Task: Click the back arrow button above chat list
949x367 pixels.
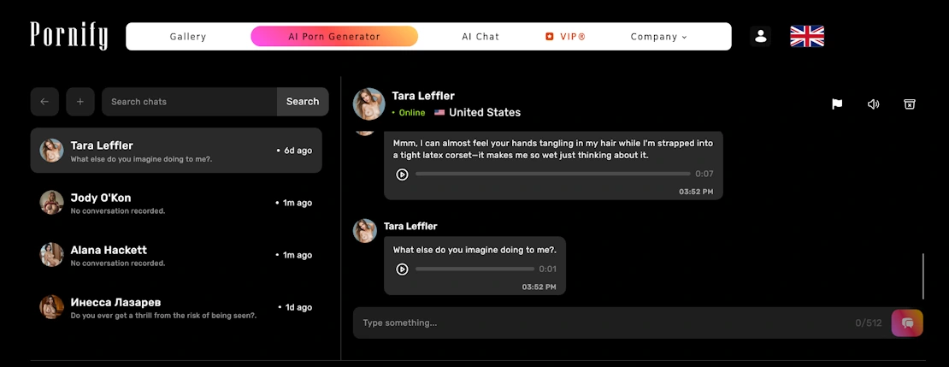Action: click(x=44, y=102)
